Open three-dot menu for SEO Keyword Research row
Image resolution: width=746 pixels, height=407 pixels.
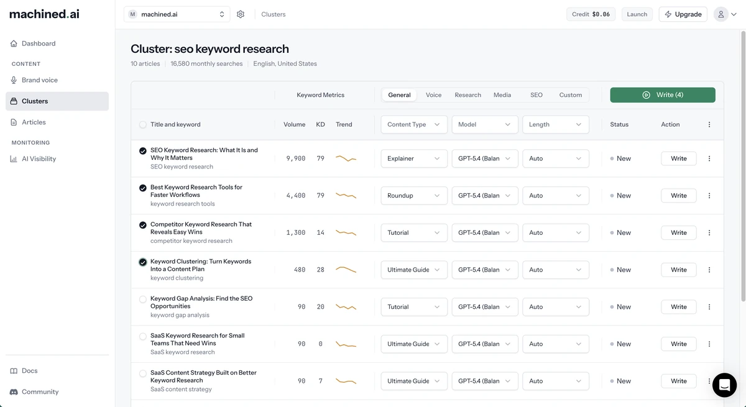tap(709, 158)
